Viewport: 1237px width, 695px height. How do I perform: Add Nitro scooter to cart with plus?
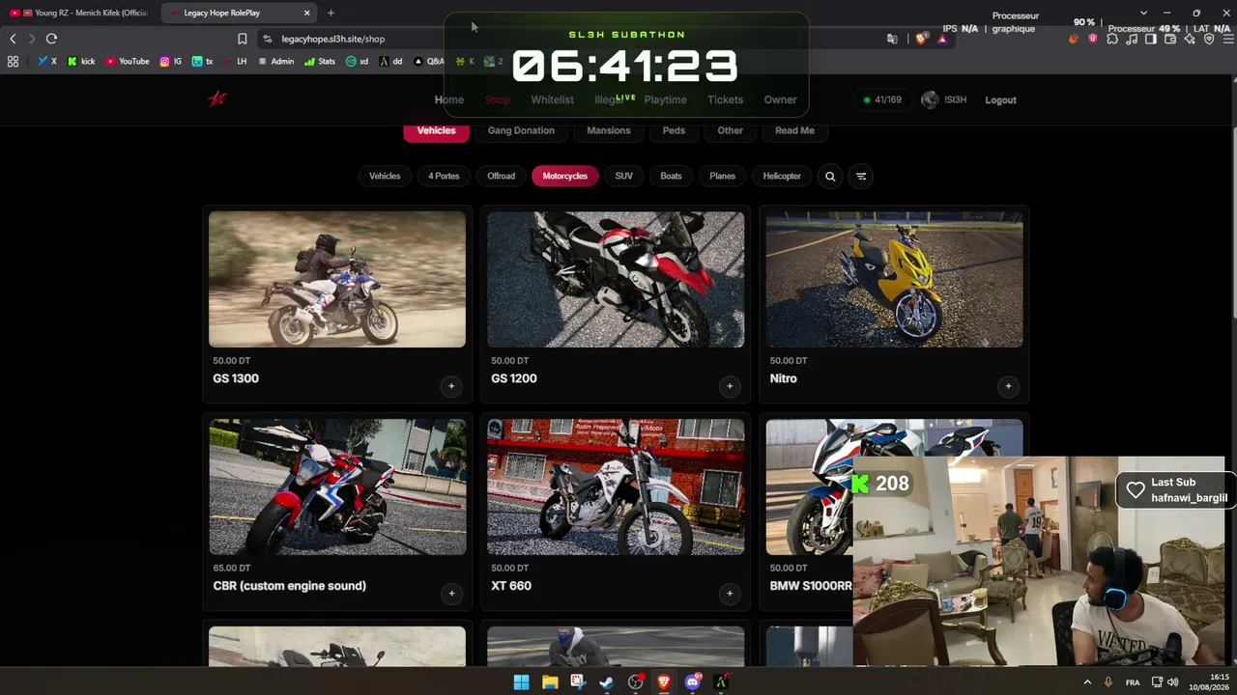pyautogui.click(x=1008, y=386)
